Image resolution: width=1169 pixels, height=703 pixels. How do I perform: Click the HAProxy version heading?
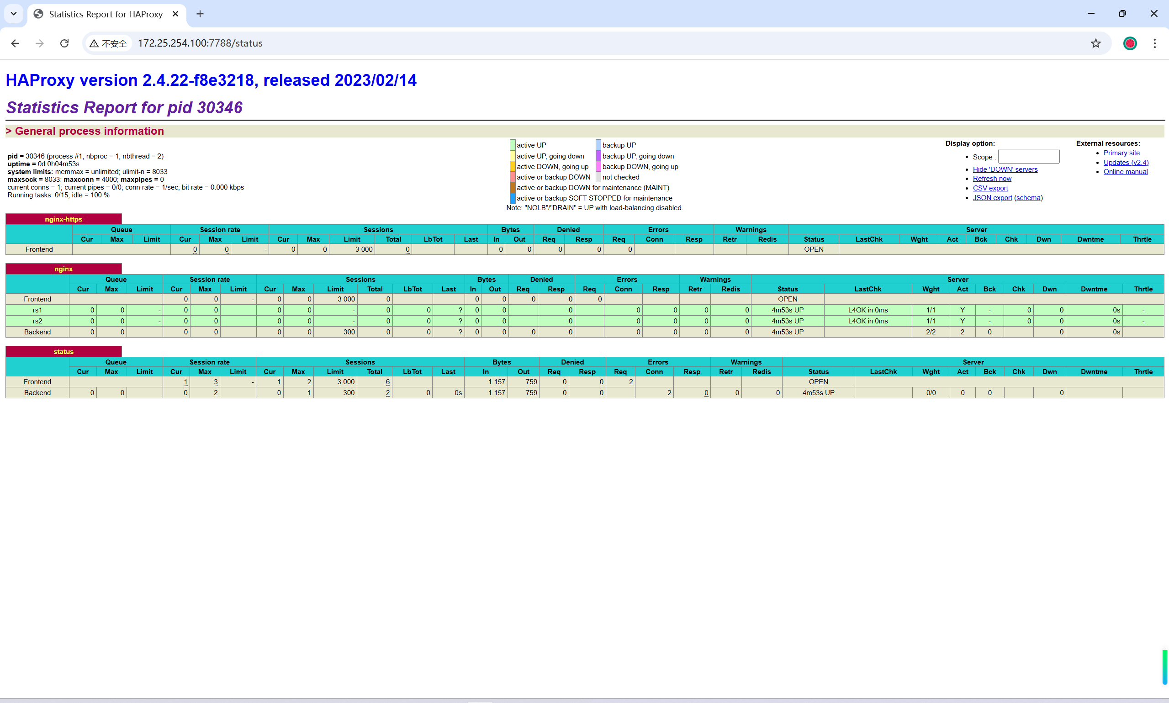211,80
